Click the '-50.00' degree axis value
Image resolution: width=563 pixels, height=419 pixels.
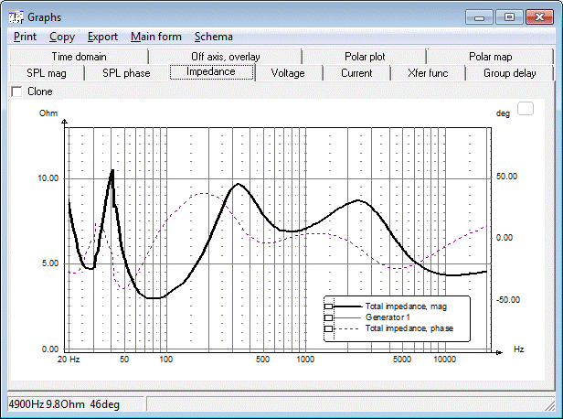(508, 300)
